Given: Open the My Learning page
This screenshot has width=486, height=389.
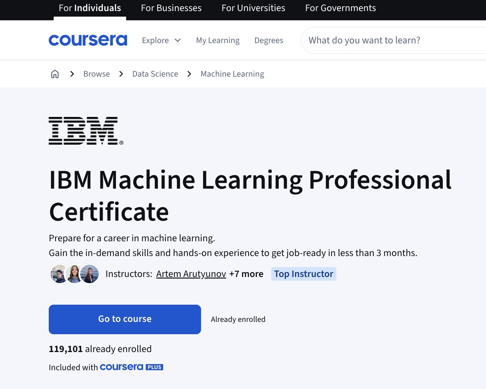Looking at the screenshot, I should [218, 40].
